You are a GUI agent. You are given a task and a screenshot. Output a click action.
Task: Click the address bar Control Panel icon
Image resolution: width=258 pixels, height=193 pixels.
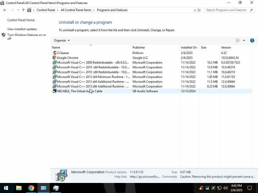pyautogui.click(x=29, y=10)
